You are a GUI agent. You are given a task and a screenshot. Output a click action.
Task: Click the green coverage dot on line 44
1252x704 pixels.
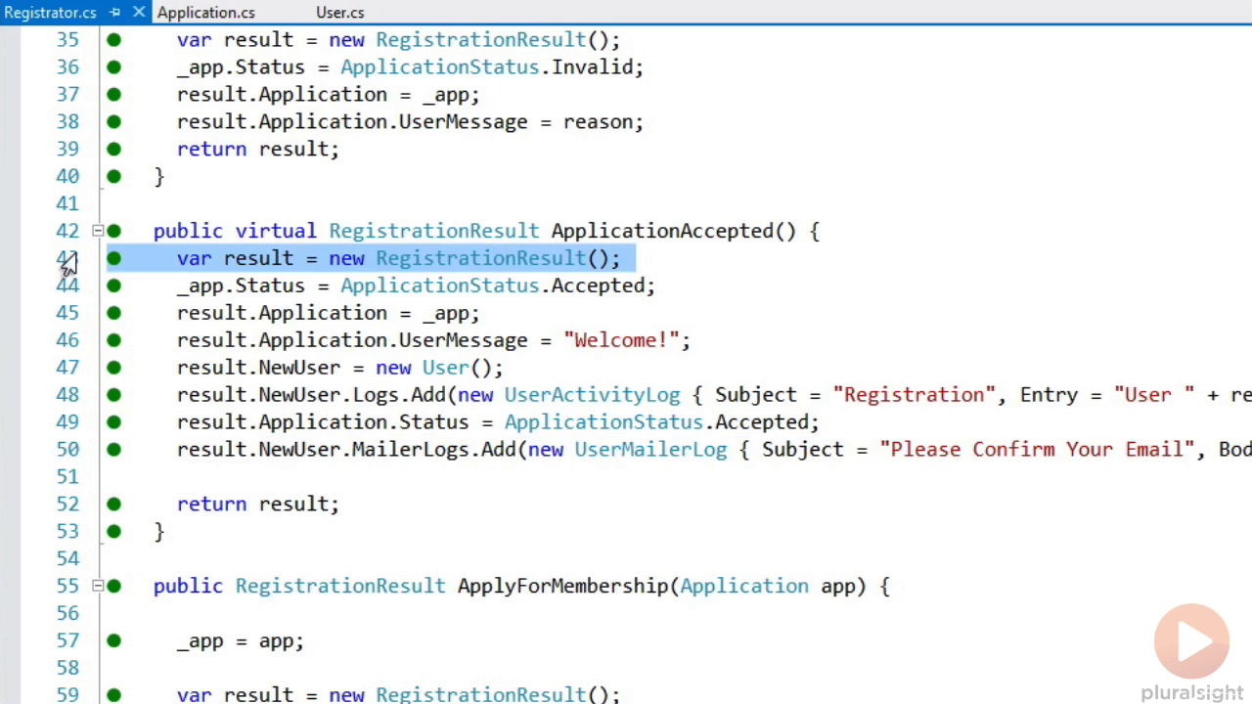(114, 286)
